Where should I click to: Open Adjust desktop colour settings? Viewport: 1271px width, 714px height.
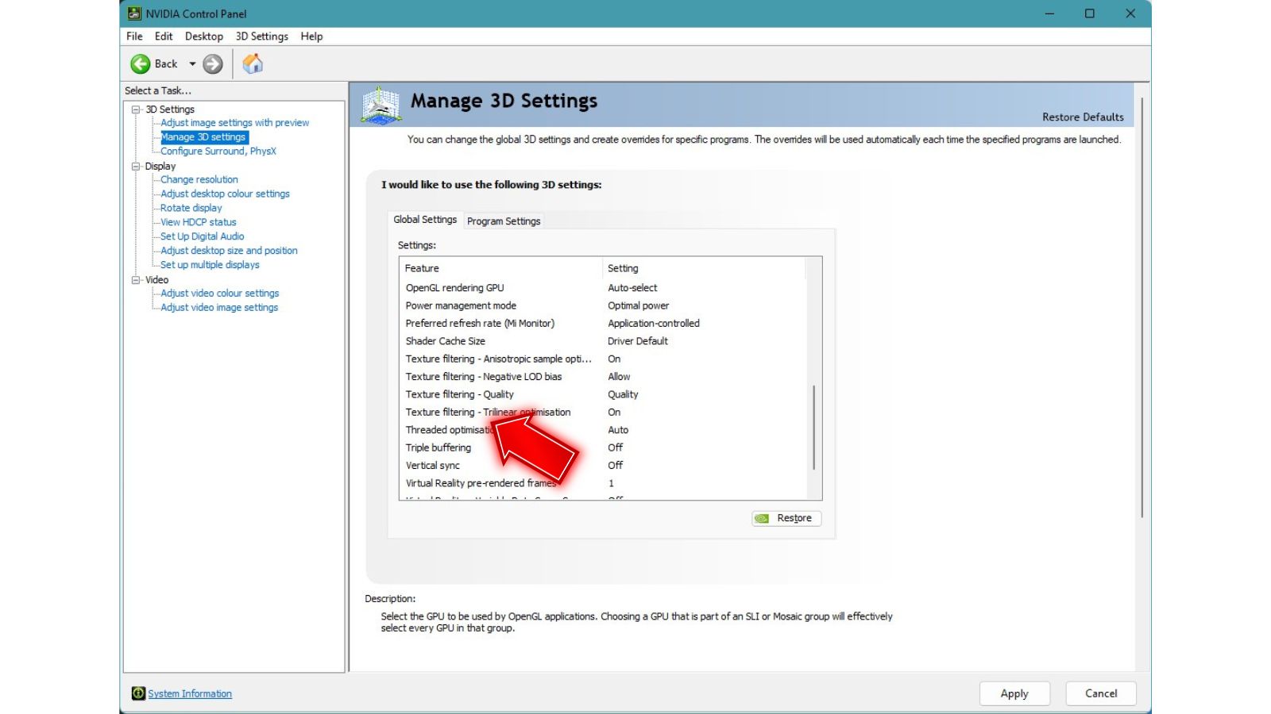tap(225, 194)
